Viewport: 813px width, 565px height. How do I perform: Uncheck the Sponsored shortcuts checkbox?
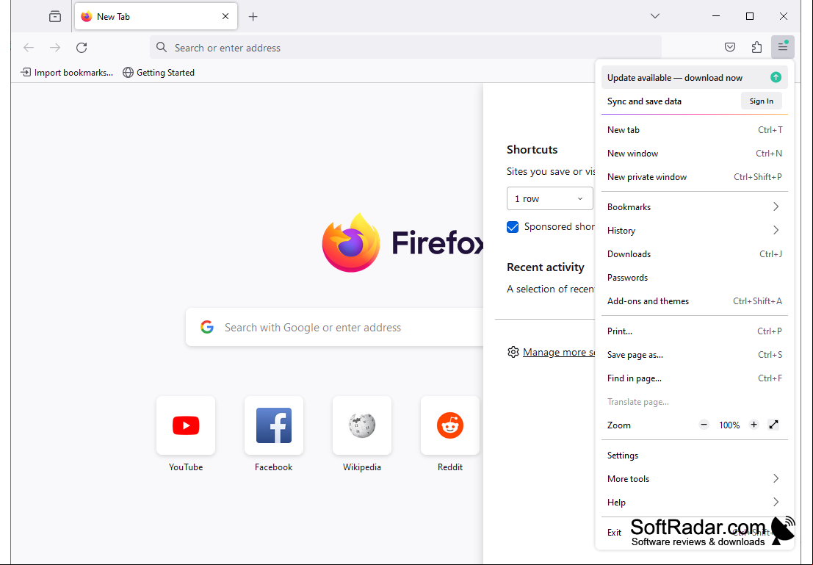click(513, 227)
